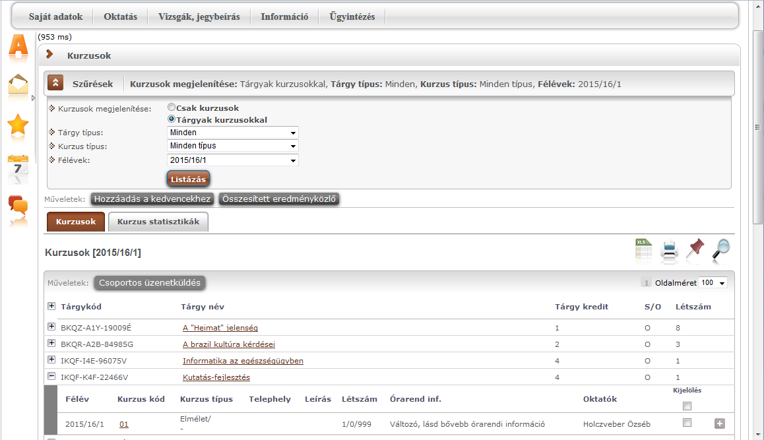Screen dimensions: 764x440
Task: Open the A brazil kultúra kérdései link
Action: click(x=228, y=344)
